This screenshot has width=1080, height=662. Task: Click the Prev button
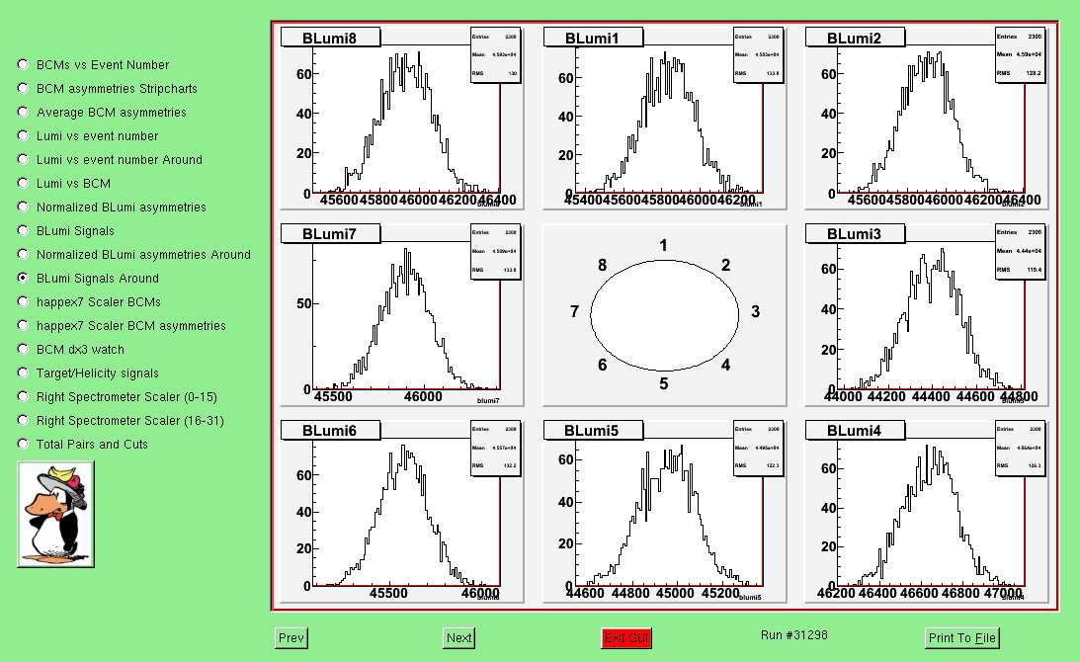(291, 638)
